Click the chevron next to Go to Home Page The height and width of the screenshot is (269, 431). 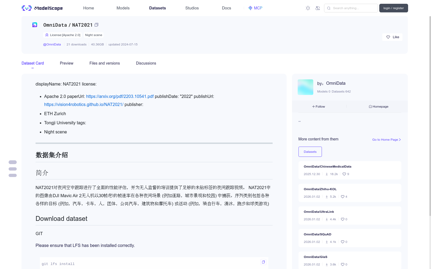pos(400,140)
